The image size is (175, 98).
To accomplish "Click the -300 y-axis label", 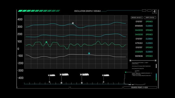I will pyautogui.click(x=20, y=71).
